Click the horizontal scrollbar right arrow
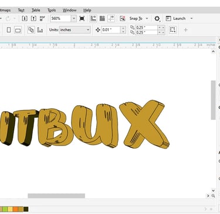This screenshot has width=220, height=214. point(208,196)
